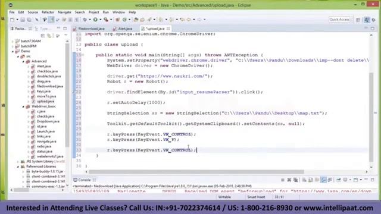The image size is (381, 214).
Task: Click the New Java Class icon
Action: click(x=125, y=20)
